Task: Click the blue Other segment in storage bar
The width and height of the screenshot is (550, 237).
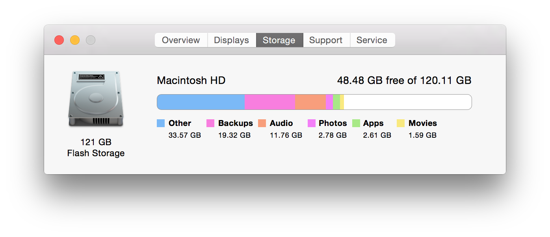Action: [x=201, y=102]
